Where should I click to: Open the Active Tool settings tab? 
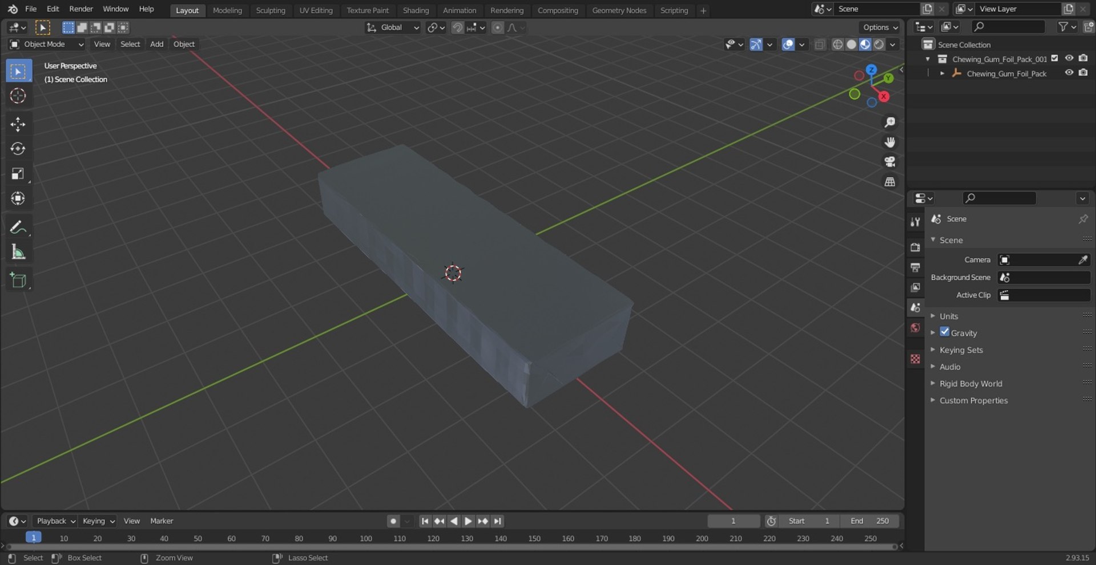(x=916, y=222)
